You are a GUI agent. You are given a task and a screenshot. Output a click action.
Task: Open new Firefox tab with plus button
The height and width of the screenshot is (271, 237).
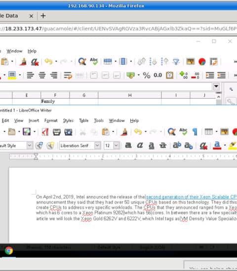43,16
